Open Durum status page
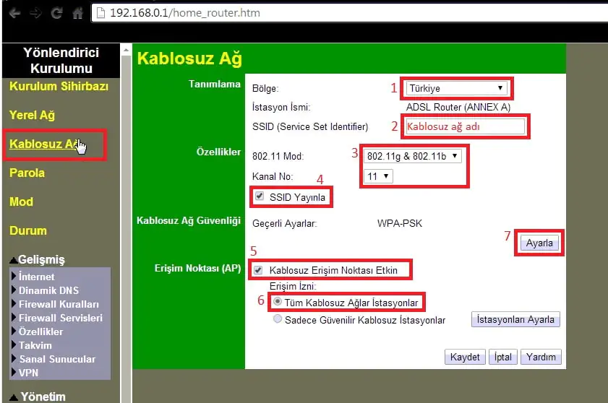Image resolution: width=608 pixels, height=403 pixels. [28, 230]
